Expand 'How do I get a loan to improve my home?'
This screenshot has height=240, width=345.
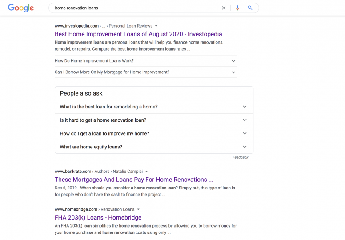point(245,134)
